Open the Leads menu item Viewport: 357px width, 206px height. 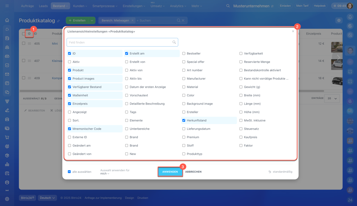pos(43,6)
